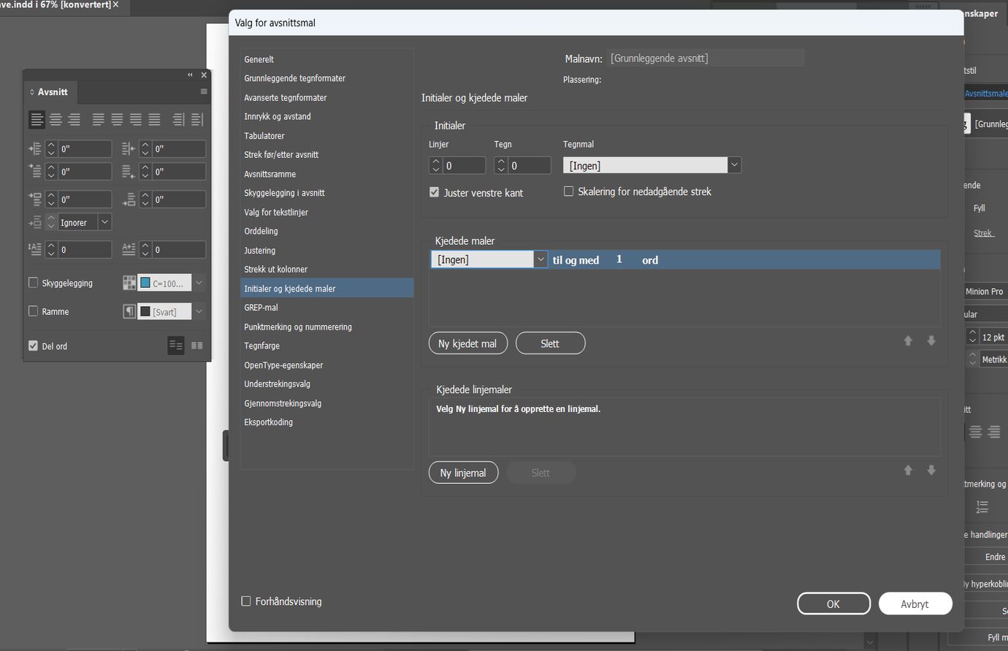Open the Kjedede maler [Ingen] dropdown
Viewport: 1008px width, 651px height.
[x=541, y=259]
